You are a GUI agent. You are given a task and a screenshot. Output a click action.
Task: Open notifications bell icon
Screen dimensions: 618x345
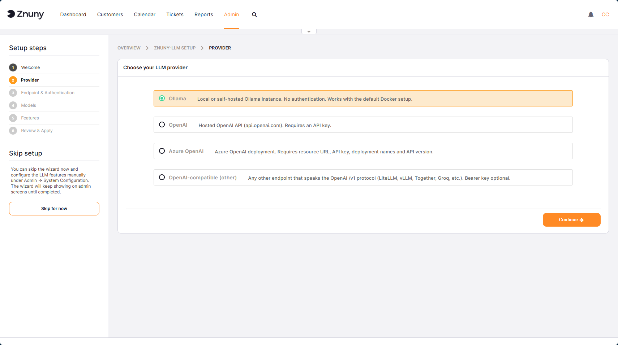click(x=591, y=14)
